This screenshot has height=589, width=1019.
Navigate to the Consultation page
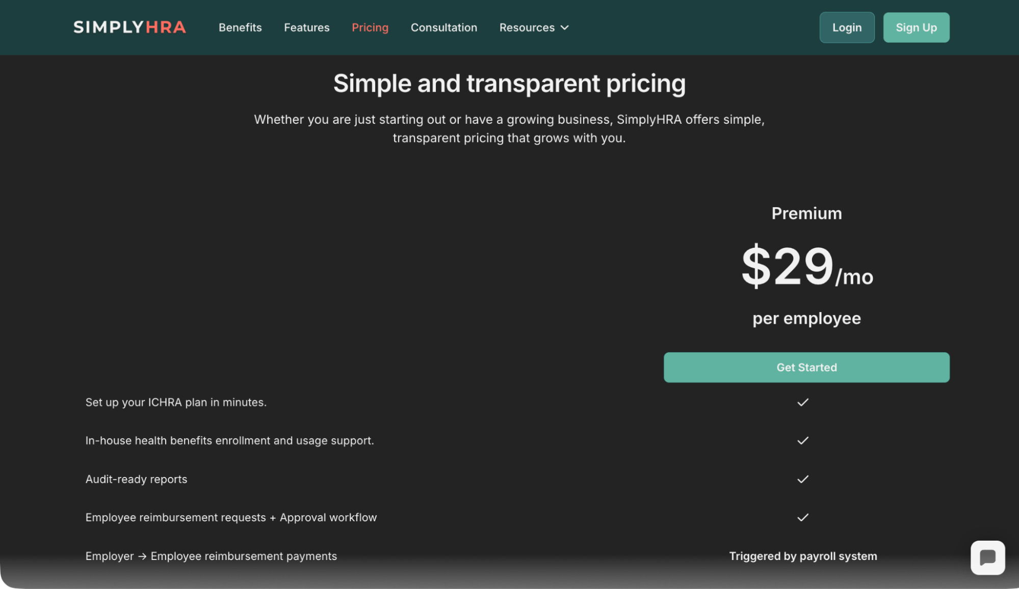pyautogui.click(x=443, y=28)
